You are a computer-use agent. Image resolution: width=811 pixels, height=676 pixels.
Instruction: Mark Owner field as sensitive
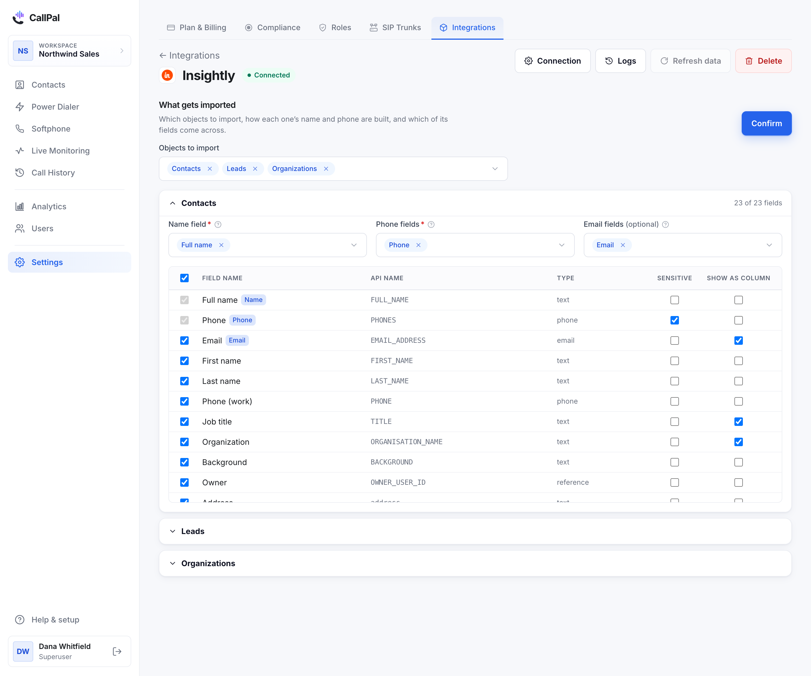click(x=675, y=482)
